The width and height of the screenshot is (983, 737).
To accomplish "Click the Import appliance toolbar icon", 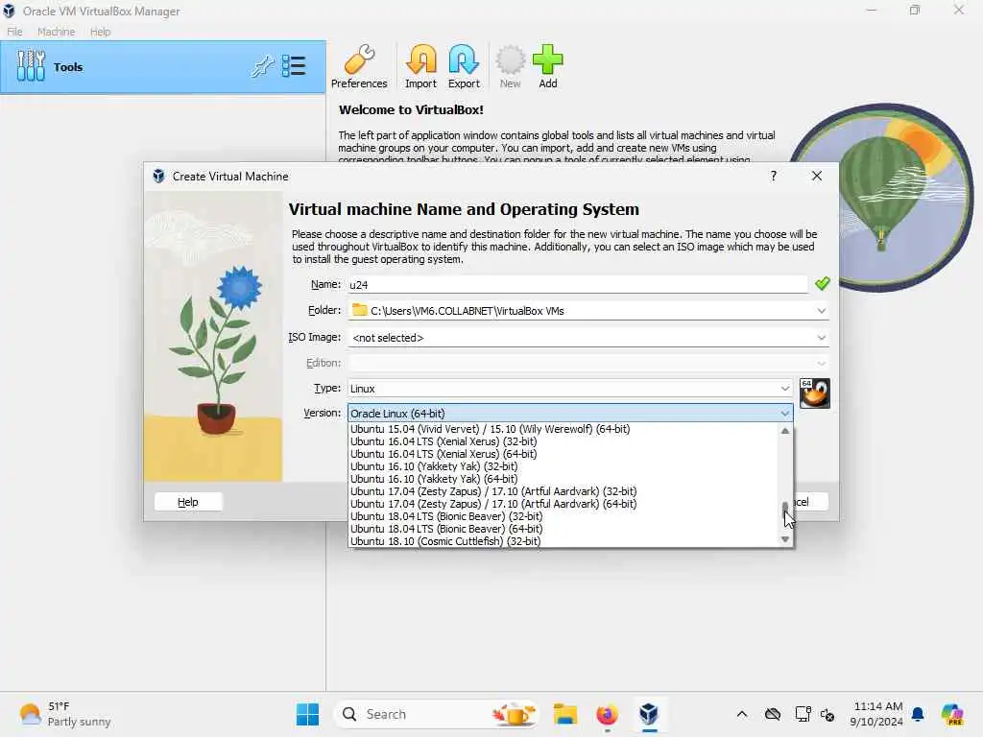I will point(420,67).
